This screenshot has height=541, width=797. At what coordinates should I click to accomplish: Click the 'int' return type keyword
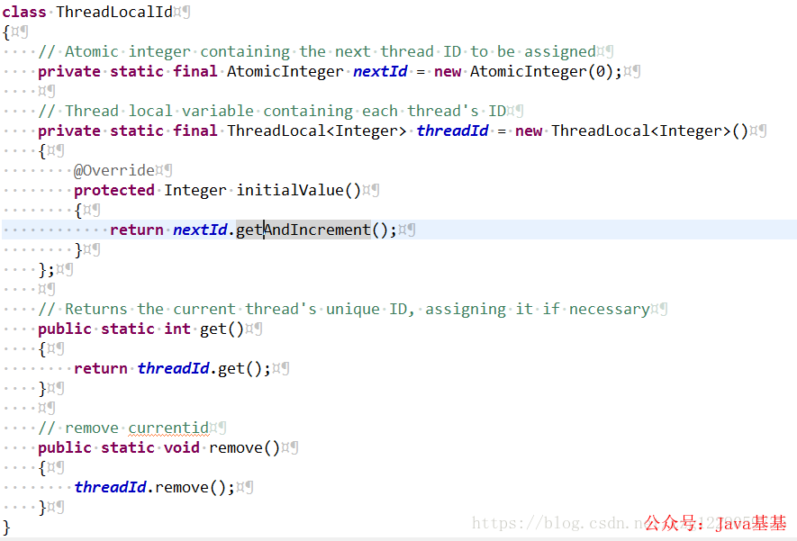pyautogui.click(x=177, y=329)
